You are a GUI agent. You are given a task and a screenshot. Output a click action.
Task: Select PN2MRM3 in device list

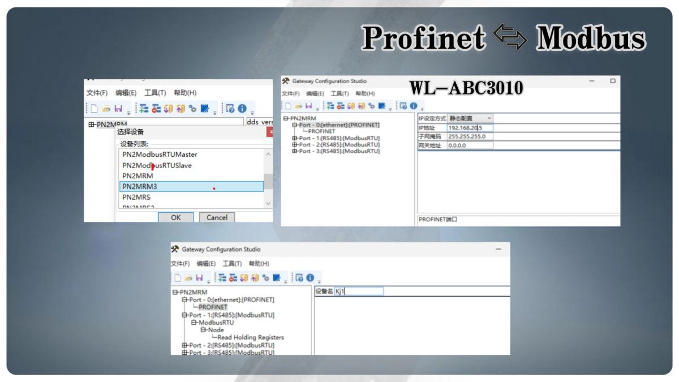(x=191, y=187)
